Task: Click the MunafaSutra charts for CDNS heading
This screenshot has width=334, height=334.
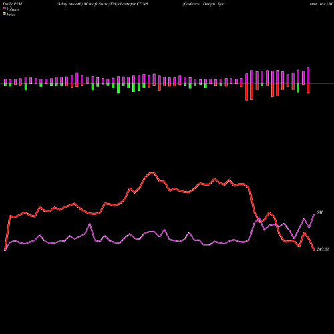Action: [102, 4]
